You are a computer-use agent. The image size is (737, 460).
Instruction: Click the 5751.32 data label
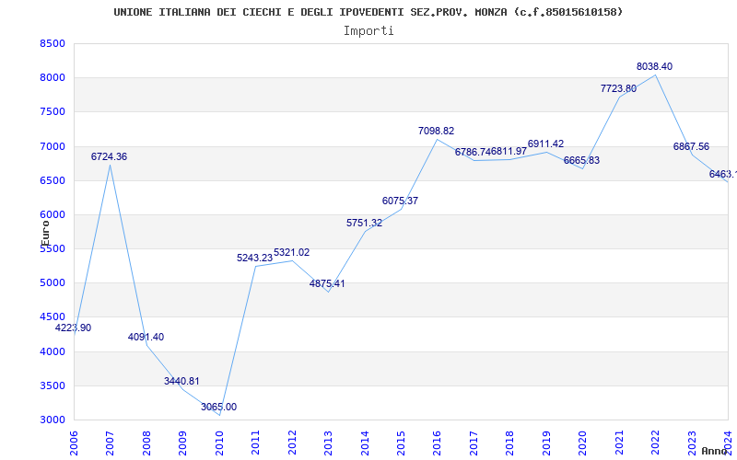click(364, 224)
